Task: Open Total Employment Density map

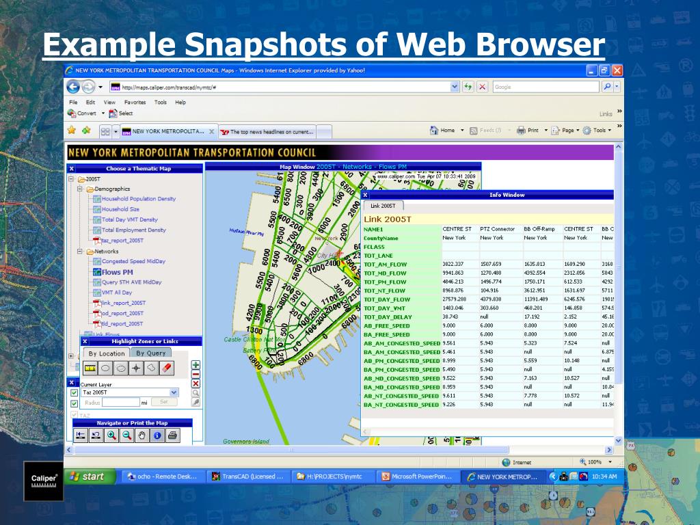Action: (x=134, y=230)
